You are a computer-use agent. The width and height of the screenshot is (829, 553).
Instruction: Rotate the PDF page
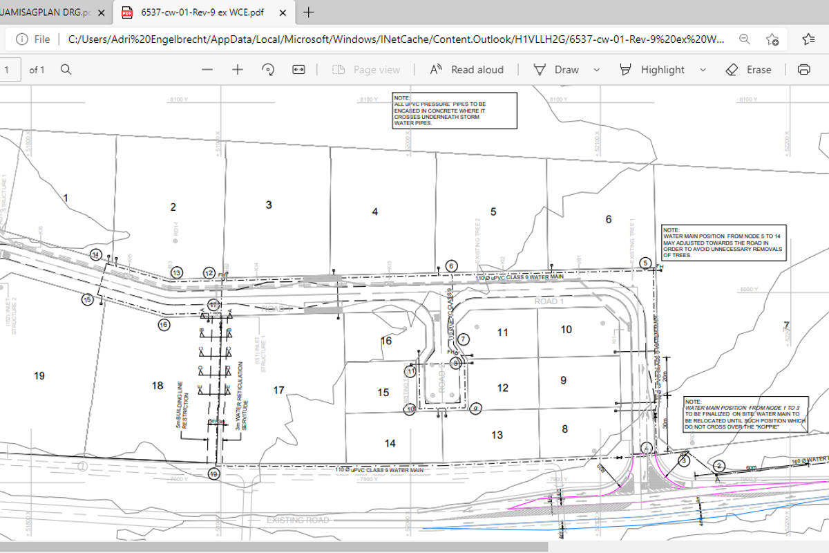(268, 70)
